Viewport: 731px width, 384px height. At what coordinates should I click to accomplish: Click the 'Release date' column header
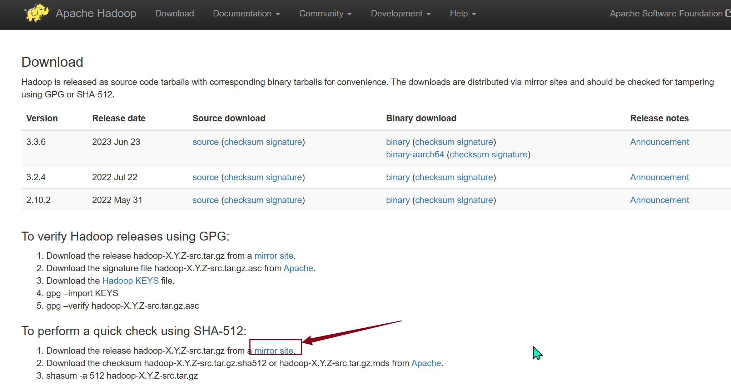point(119,118)
